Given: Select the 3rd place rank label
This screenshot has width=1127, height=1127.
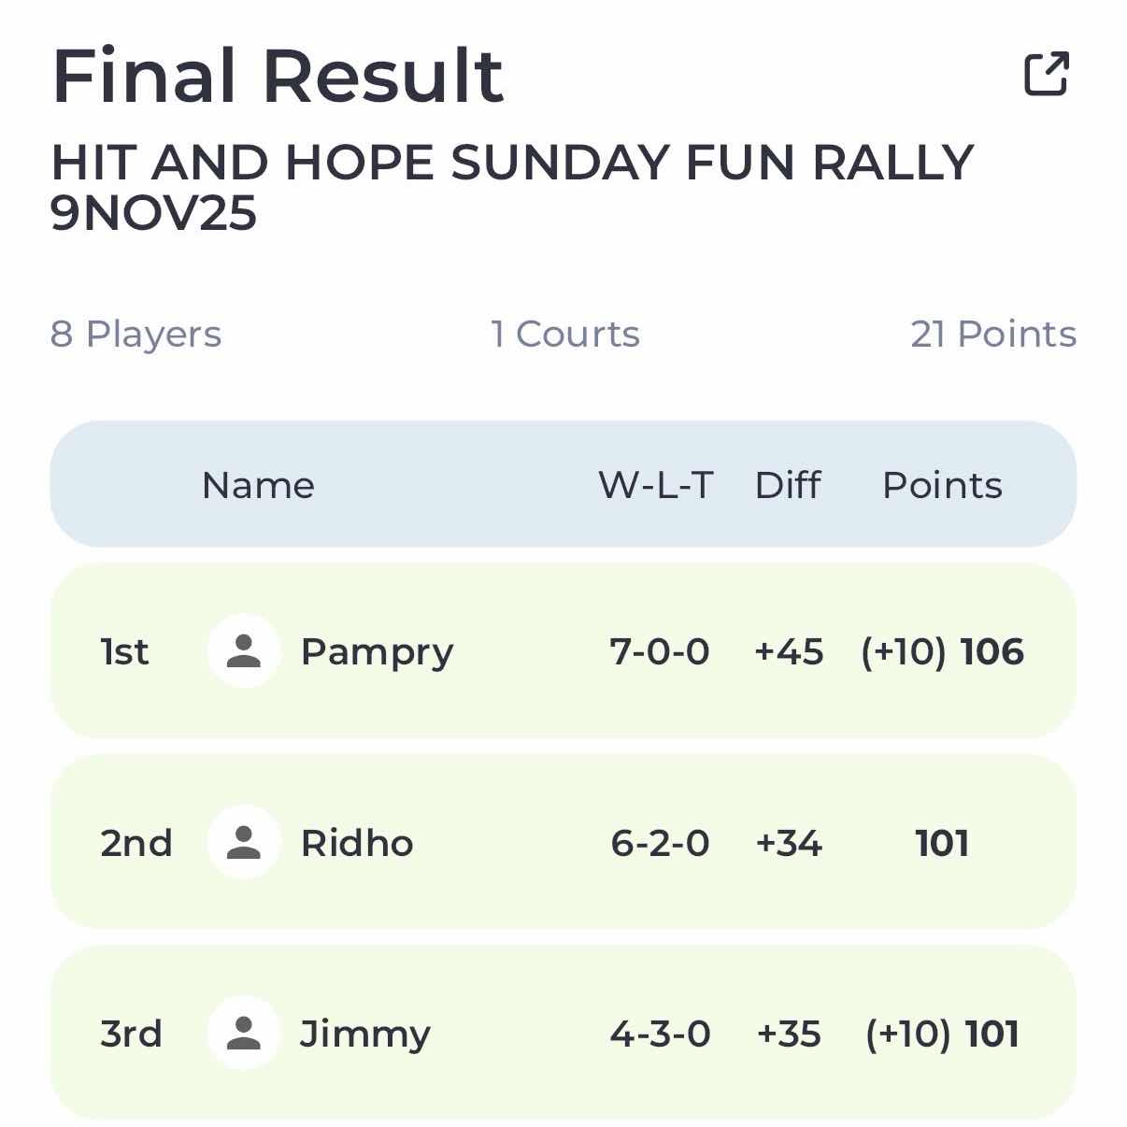Looking at the screenshot, I should tap(132, 1034).
